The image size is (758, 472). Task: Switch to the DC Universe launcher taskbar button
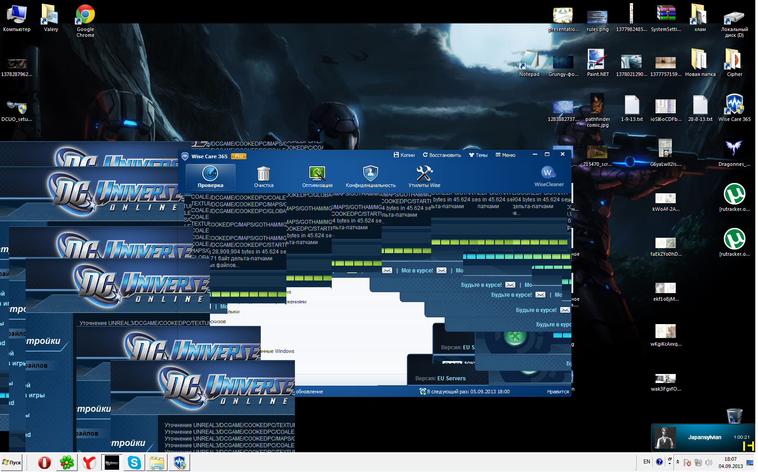point(111,463)
